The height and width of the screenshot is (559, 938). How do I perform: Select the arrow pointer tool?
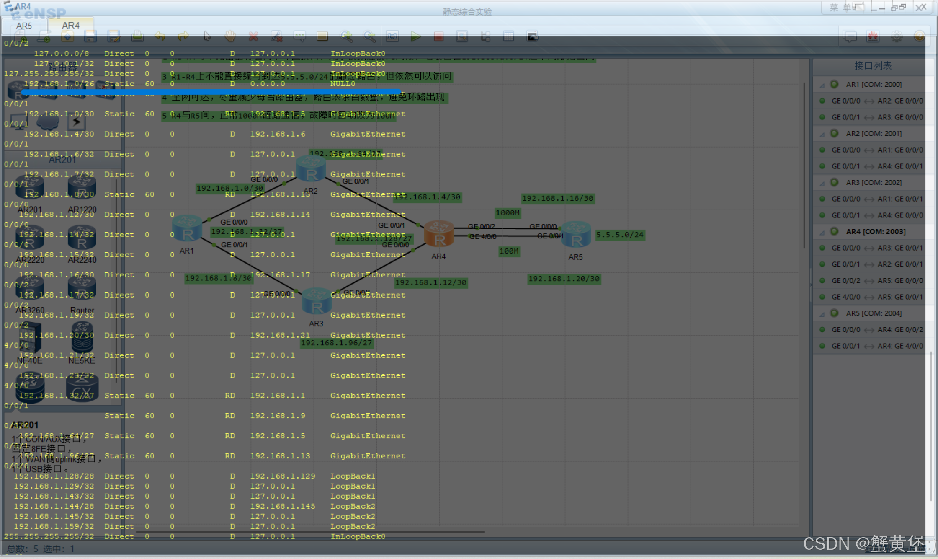207,37
